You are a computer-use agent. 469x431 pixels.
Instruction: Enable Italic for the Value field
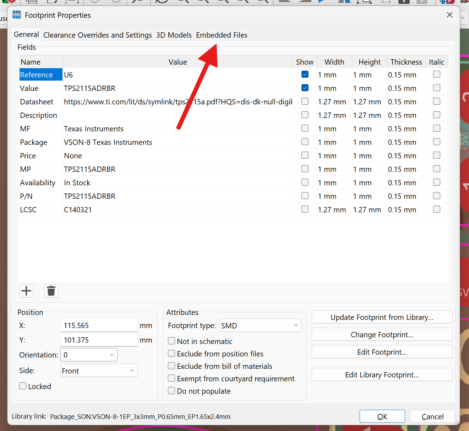(x=436, y=88)
